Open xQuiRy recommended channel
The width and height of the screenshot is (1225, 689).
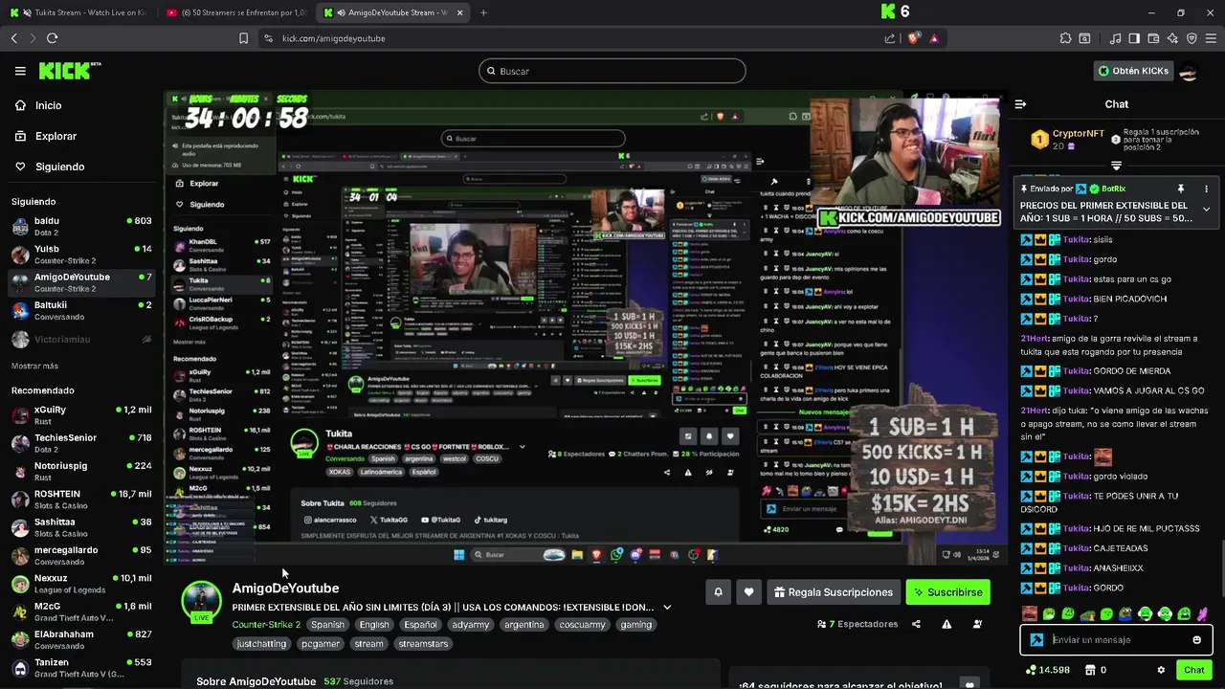tap(80, 415)
